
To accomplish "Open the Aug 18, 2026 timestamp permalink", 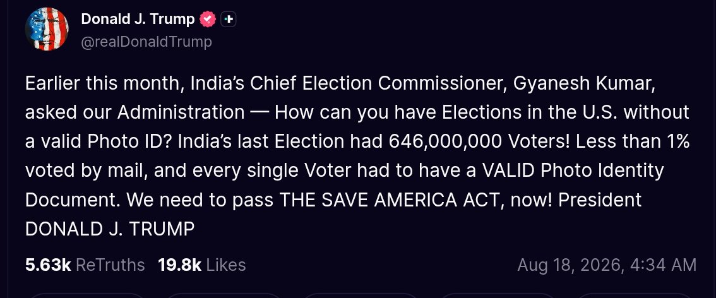I will 607,265.
